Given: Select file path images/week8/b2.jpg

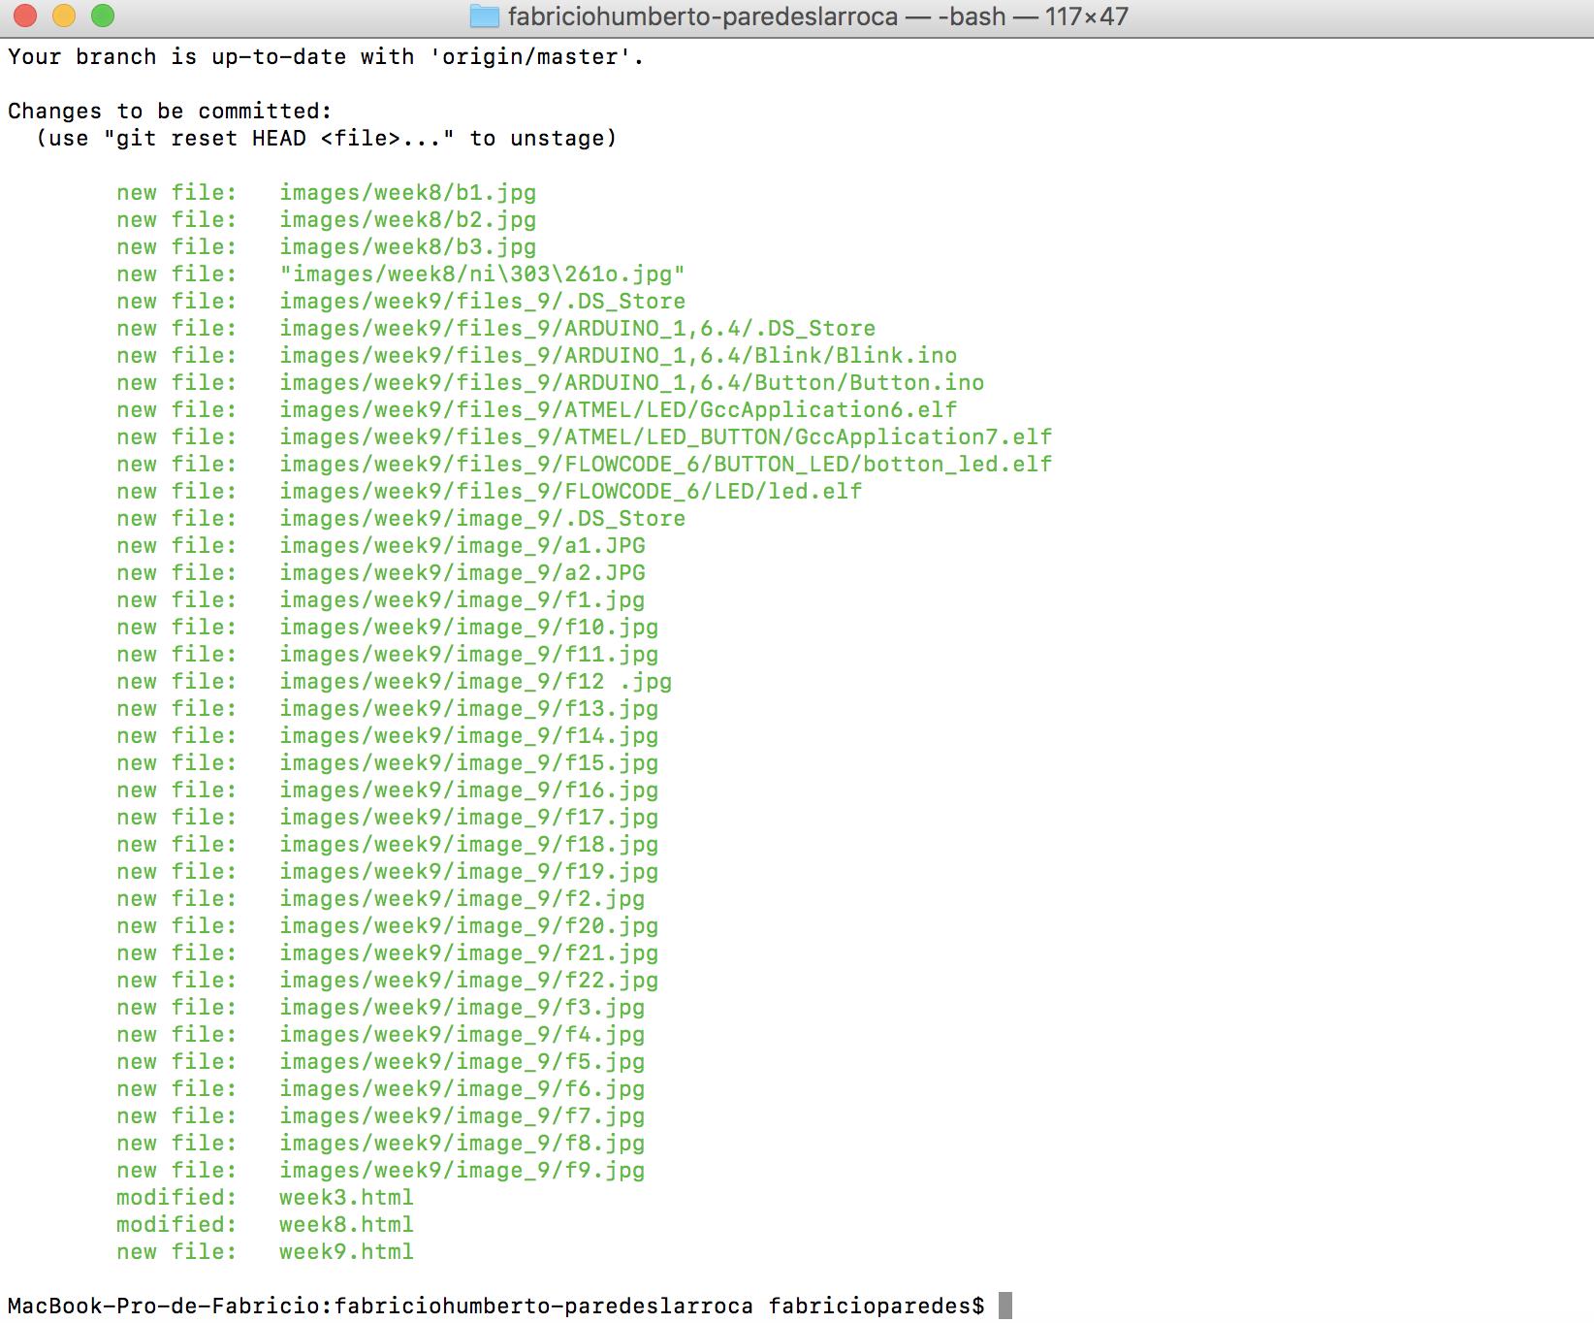Looking at the screenshot, I should [x=408, y=220].
